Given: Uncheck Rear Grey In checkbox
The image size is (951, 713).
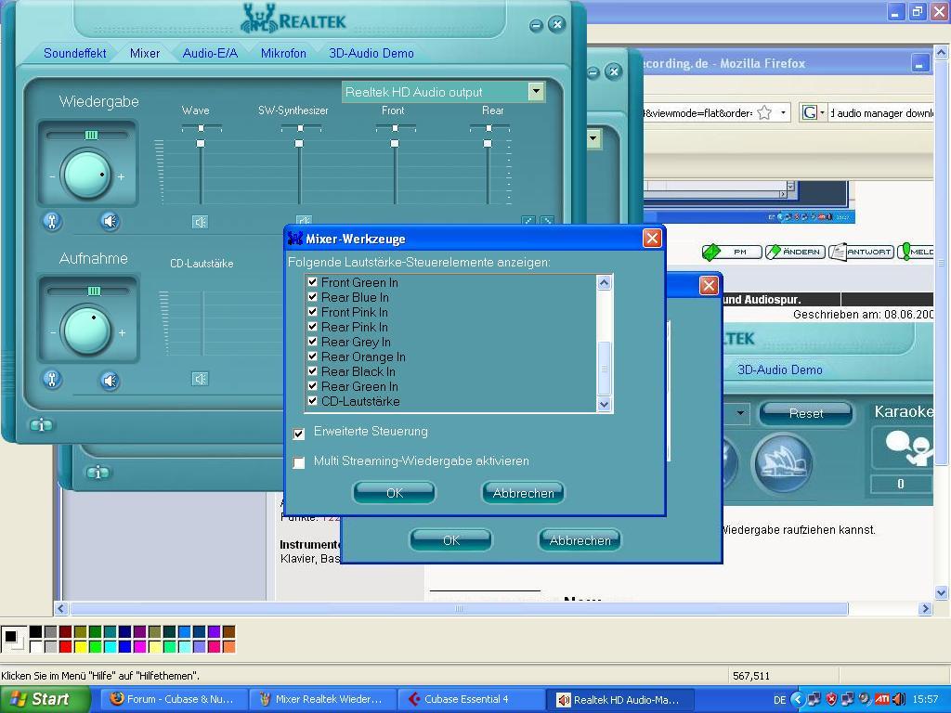Looking at the screenshot, I should 312,342.
